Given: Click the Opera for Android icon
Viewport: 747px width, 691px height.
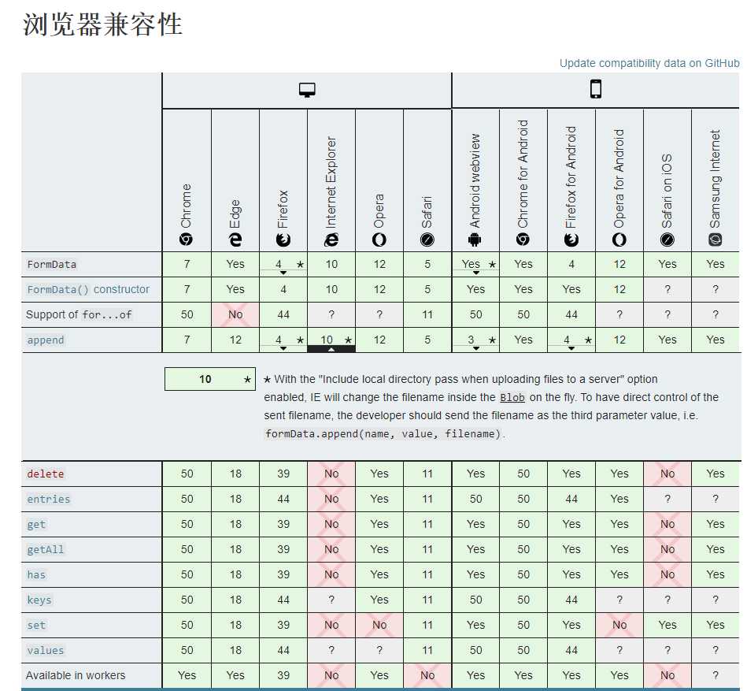Looking at the screenshot, I should [x=619, y=240].
